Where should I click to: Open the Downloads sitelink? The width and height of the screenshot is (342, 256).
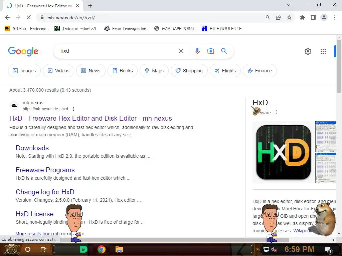[32, 148]
